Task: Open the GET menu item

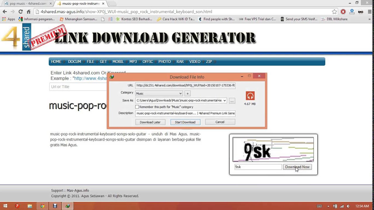Action: [103, 62]
